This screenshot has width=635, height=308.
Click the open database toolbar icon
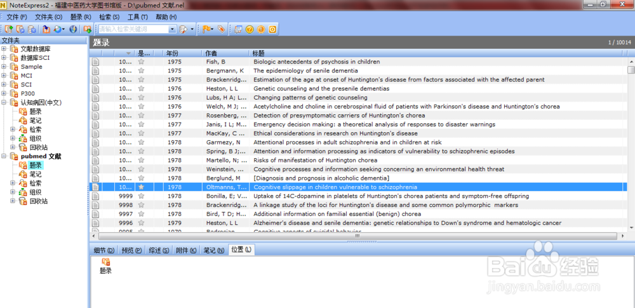[20, 29]
